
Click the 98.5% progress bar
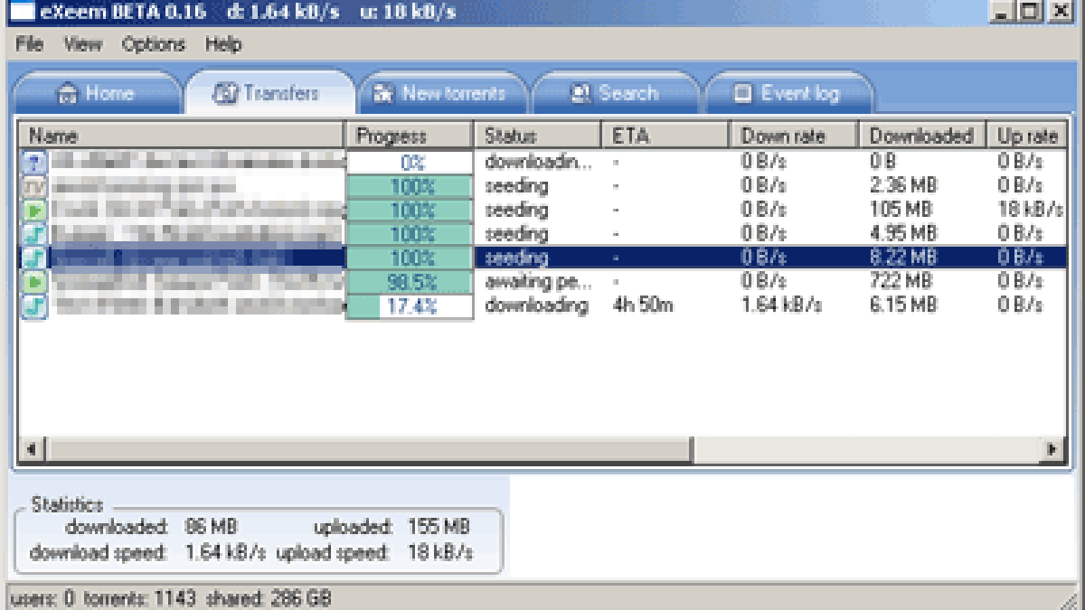pyautogui.click(x=410, y=282)
